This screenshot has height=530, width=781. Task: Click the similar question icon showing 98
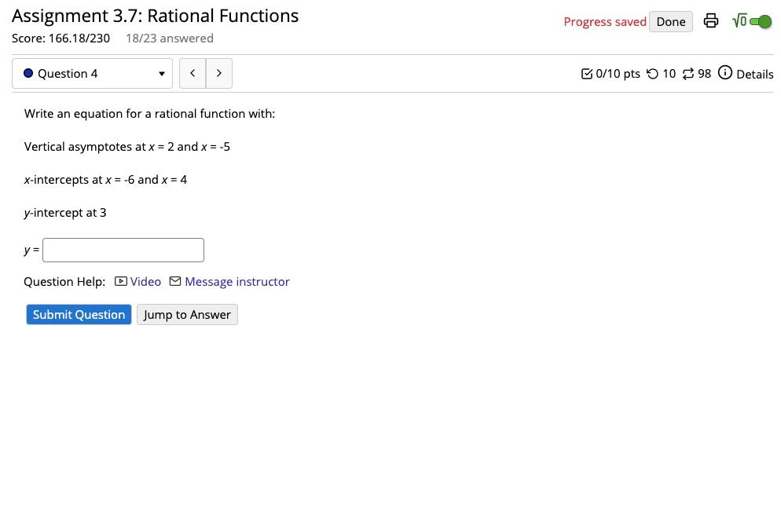pos(687,73)
